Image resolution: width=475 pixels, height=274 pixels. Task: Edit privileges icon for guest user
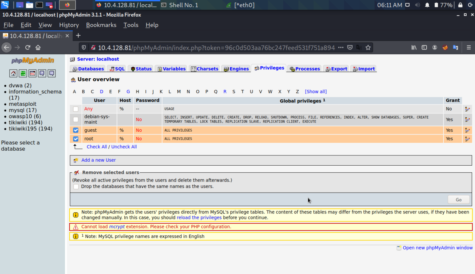tap(467, 130)
